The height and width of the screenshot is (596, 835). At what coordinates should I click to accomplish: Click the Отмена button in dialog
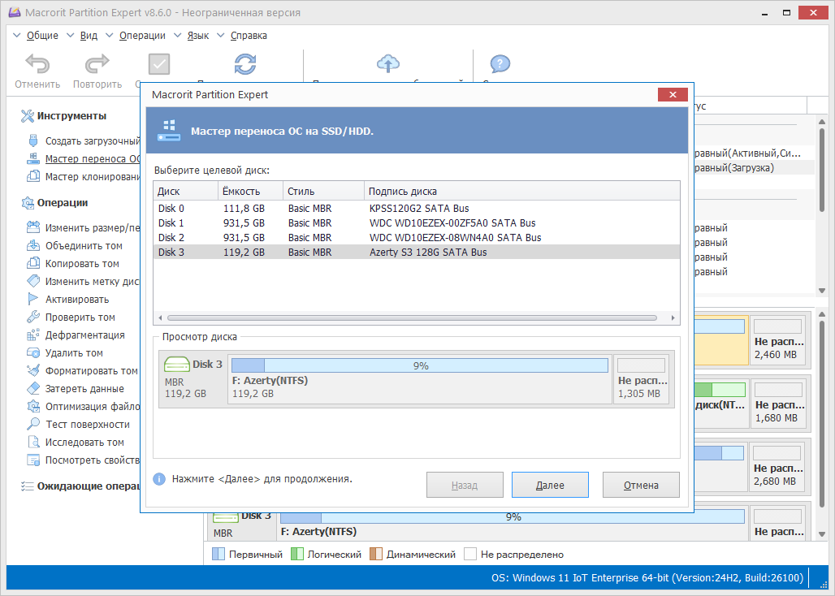641,485
